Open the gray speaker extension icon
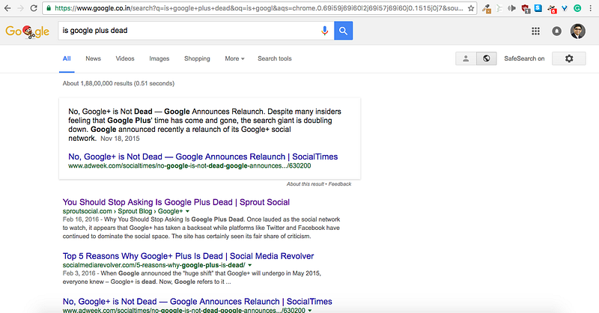The width and height of the screenshot is (599, 313). (x=512, y=8)
